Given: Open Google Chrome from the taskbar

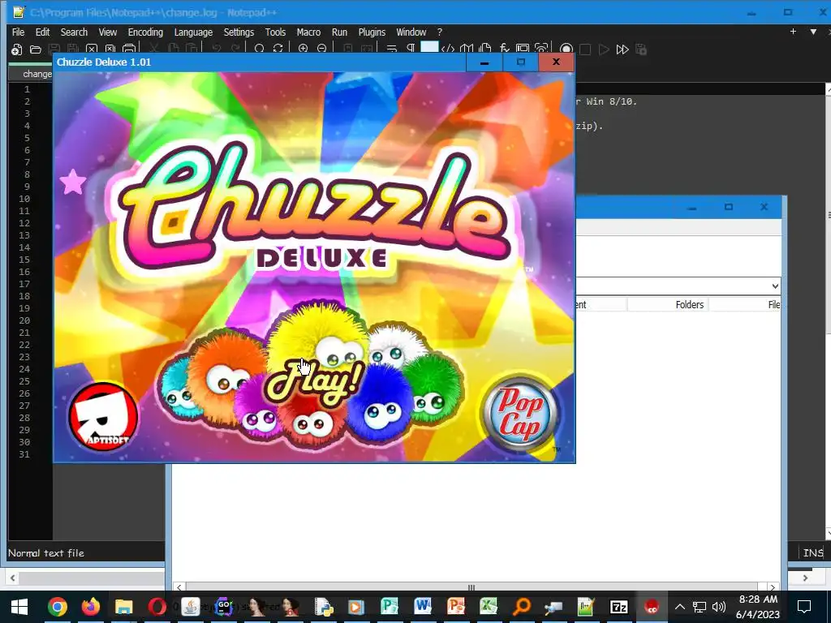Looking at the screenshot, I should pyautogui.click(x=58, y=607).
